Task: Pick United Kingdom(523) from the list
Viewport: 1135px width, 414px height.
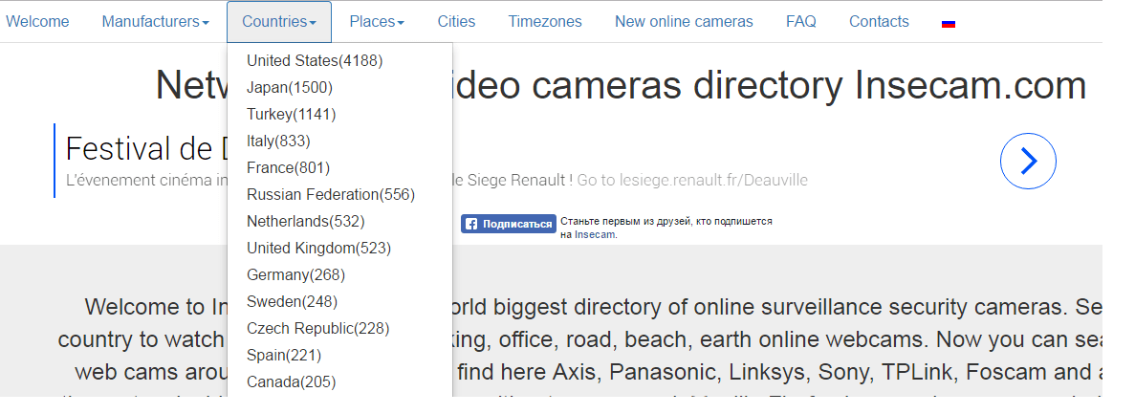Action: 339,249
